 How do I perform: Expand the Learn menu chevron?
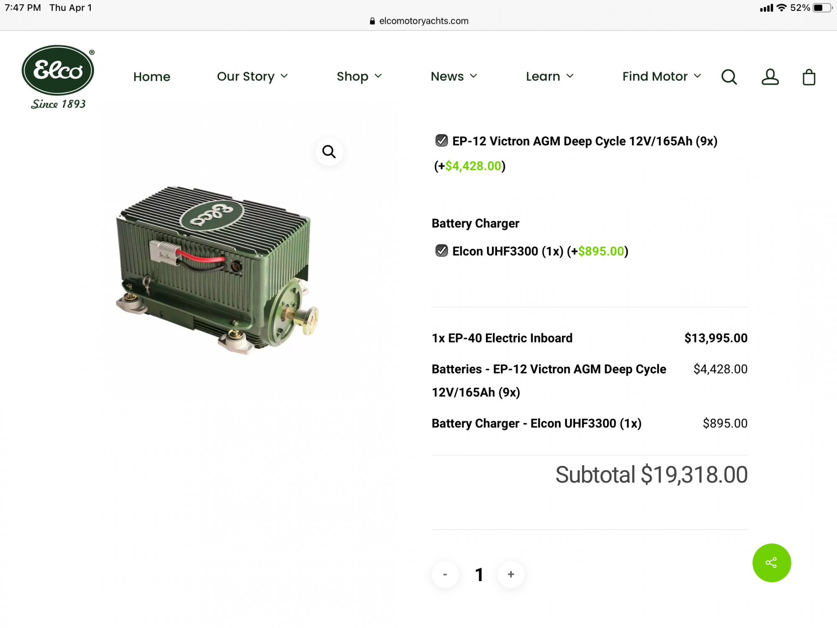pyautogui.click(x=570, y=76)
